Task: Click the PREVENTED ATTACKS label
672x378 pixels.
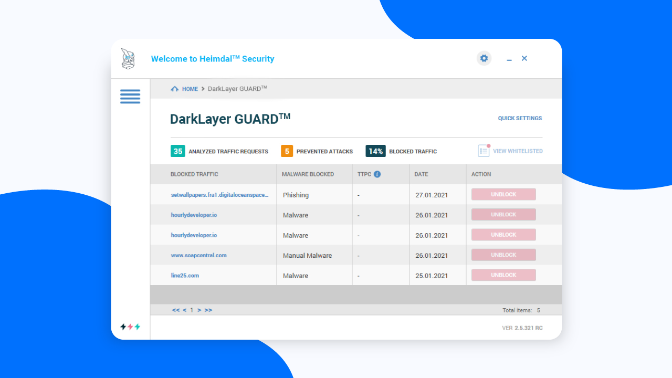Action: tap(324, 152)
